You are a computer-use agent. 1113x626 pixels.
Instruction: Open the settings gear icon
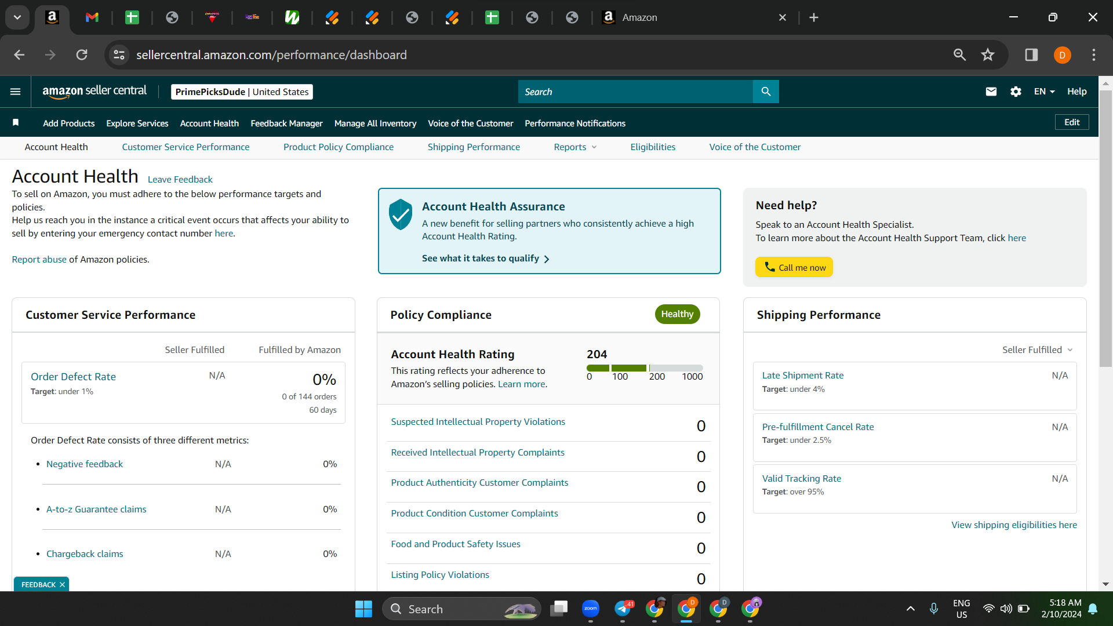1016,92
